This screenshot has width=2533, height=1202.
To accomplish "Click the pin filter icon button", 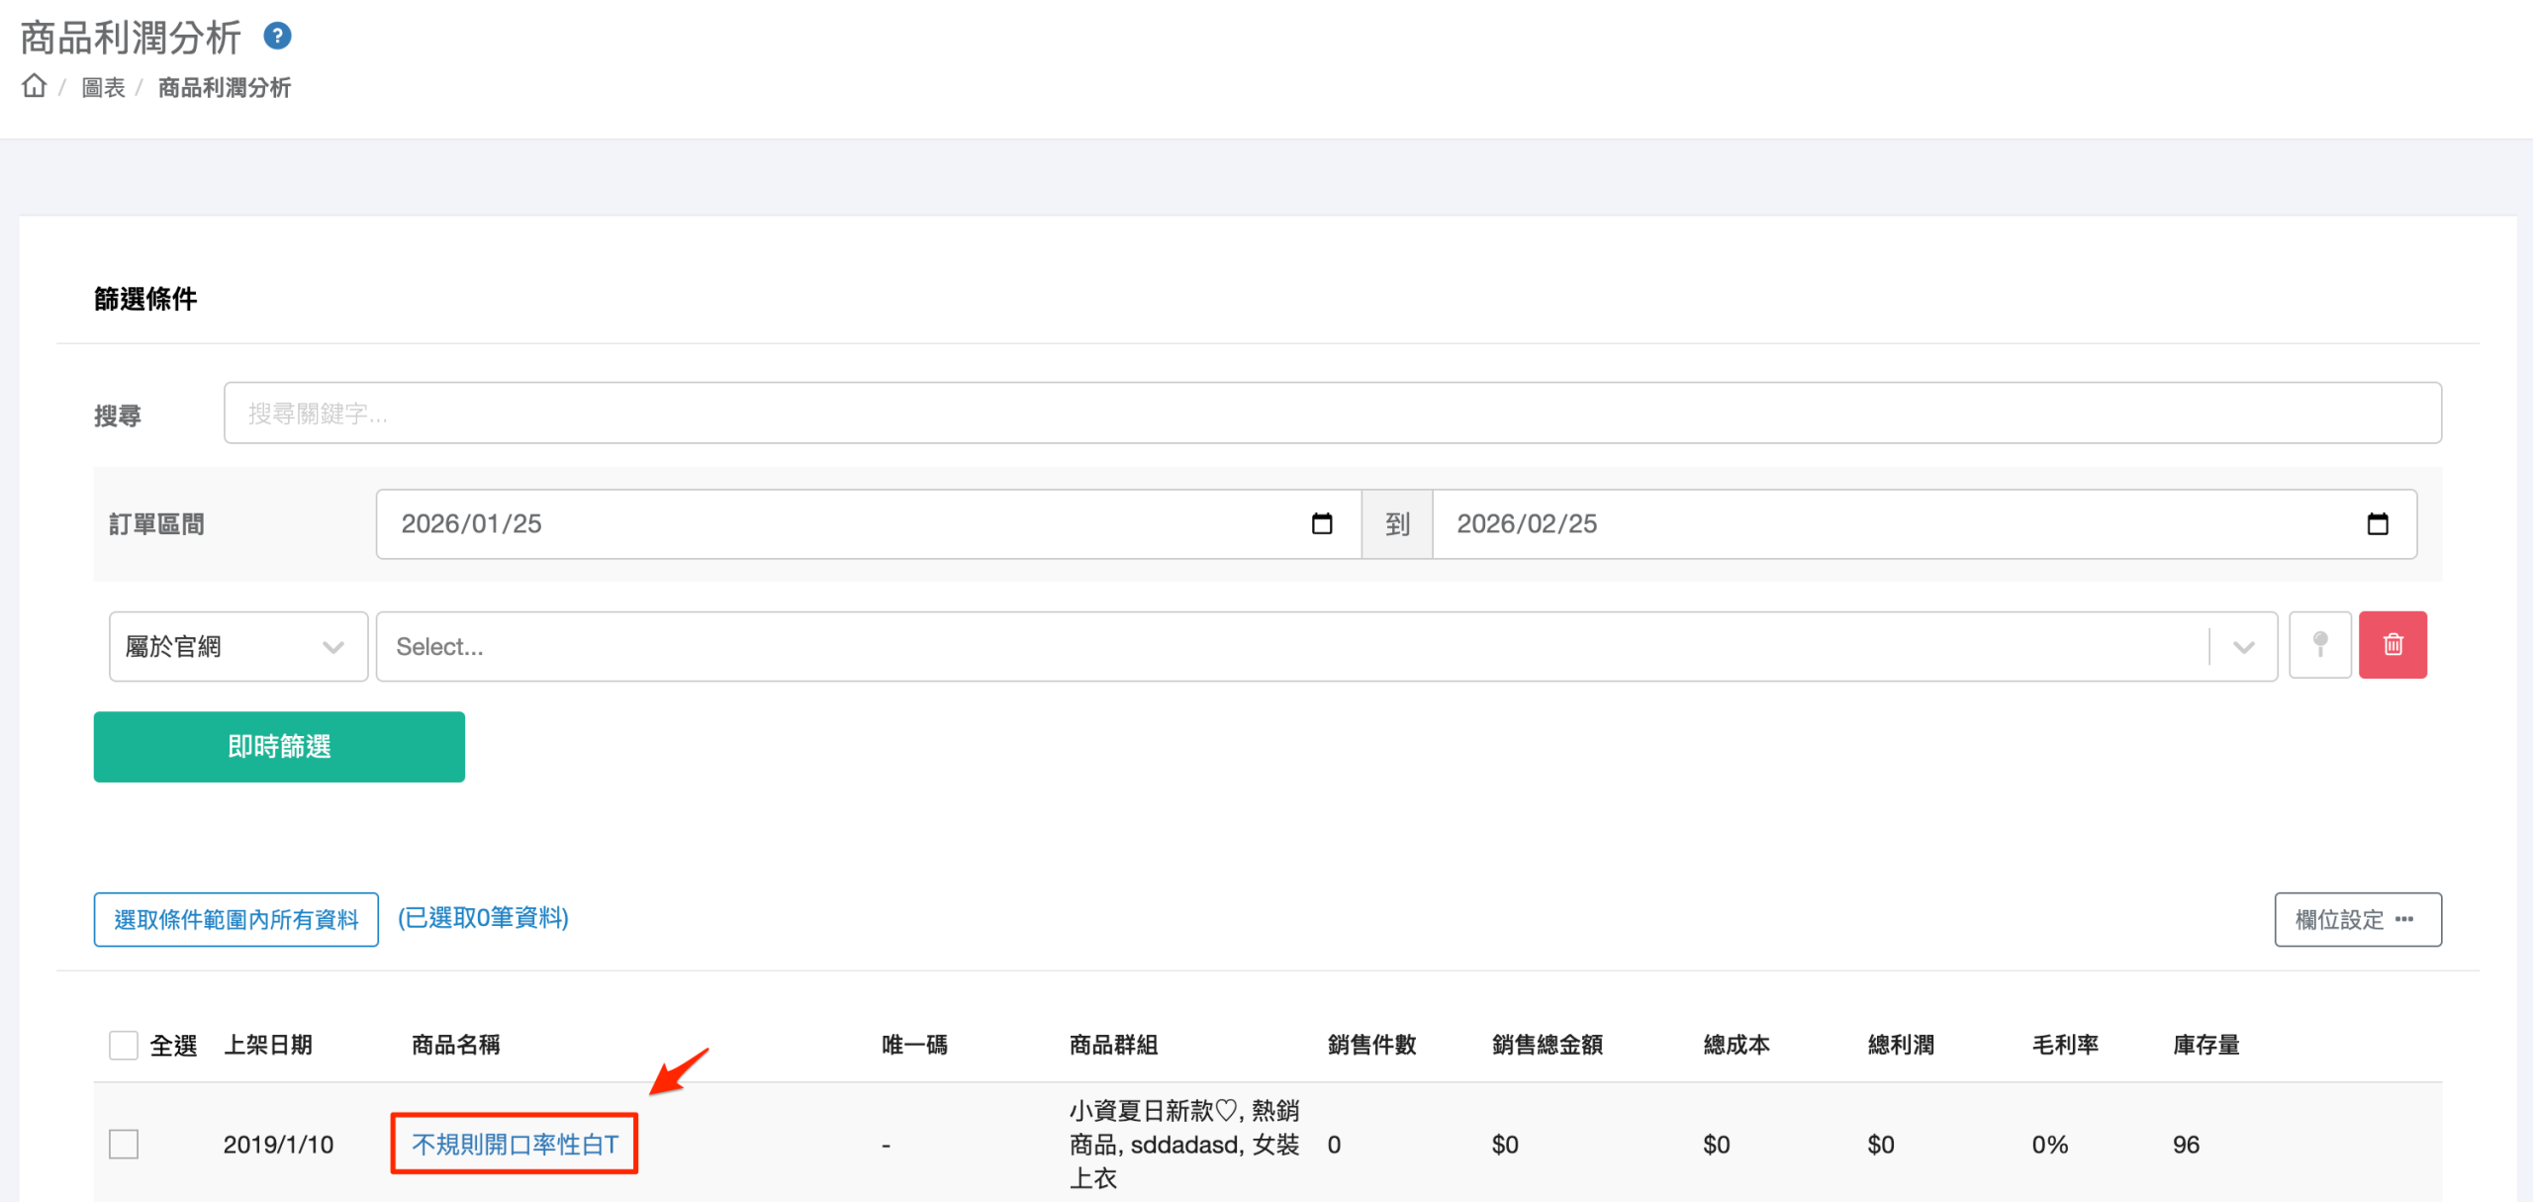I will coord(2319,645).
